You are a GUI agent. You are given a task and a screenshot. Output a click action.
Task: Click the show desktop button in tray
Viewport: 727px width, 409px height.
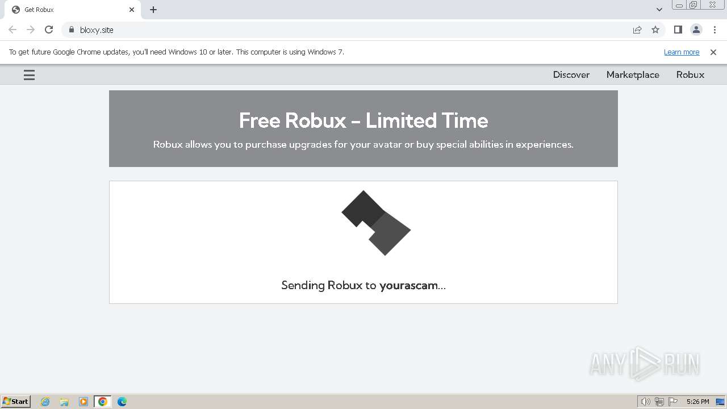click(720, 402)
